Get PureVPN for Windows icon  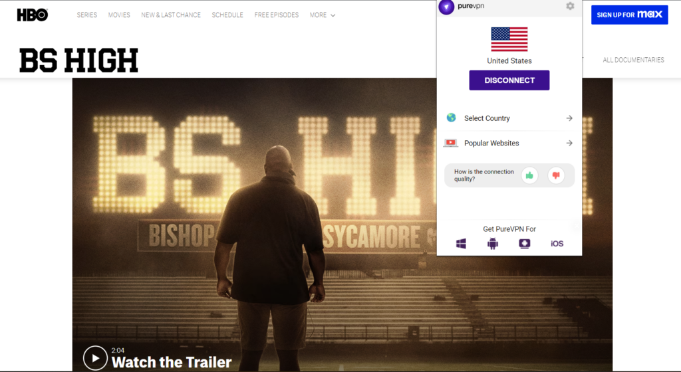461,244
